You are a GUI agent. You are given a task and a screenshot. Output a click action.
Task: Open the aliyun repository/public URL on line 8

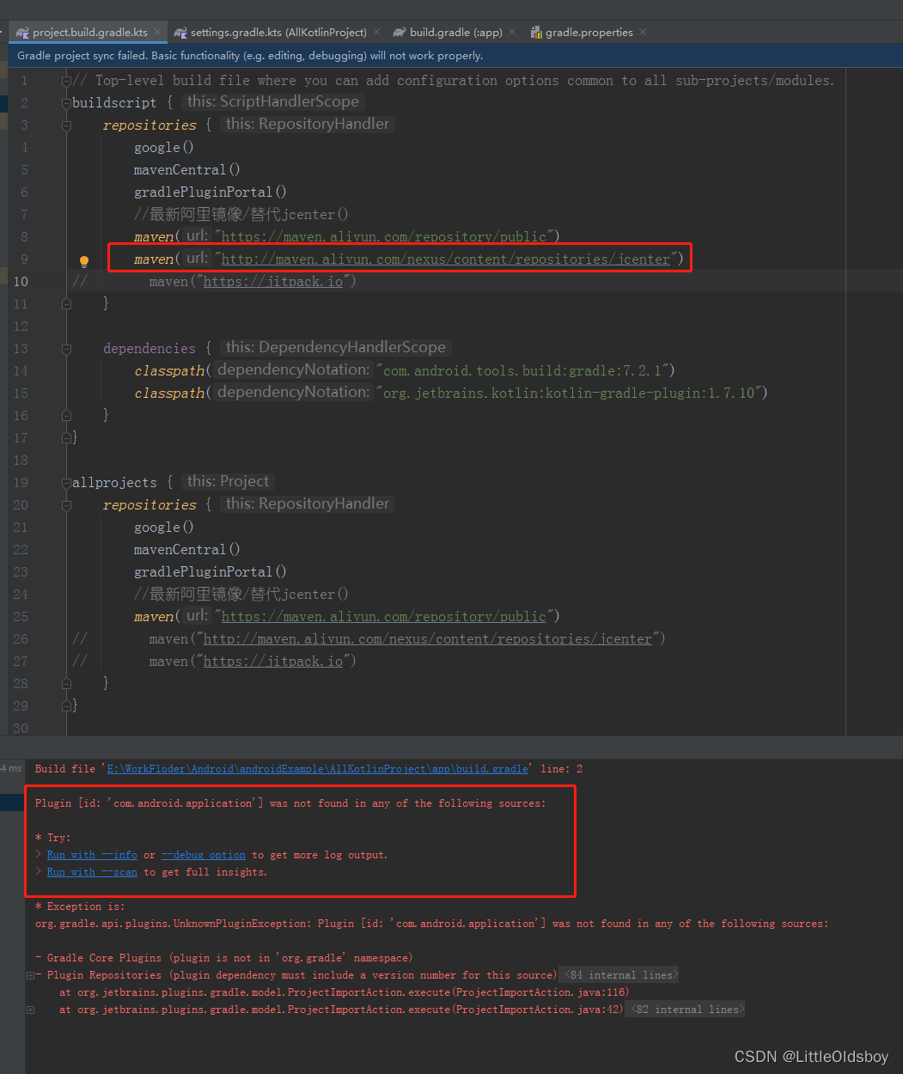coord(384,236)
